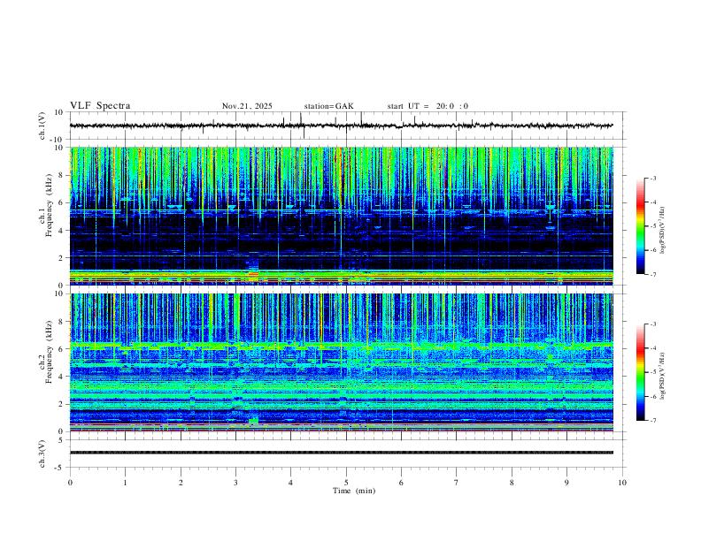Click the ch.2 spectrogram color scale bar

pos(641,372)
